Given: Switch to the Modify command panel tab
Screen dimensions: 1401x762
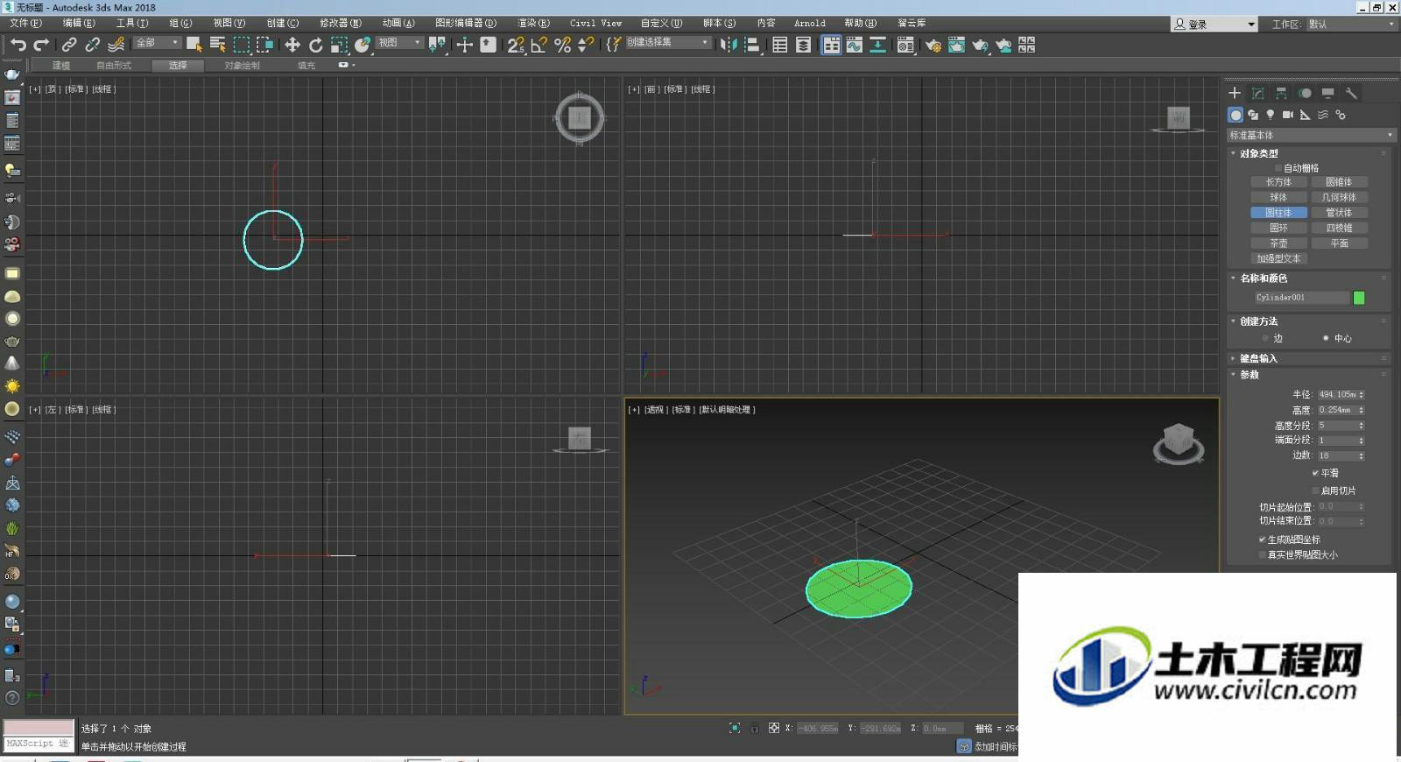Looking at the screenshot, I should coord(1258,93).
